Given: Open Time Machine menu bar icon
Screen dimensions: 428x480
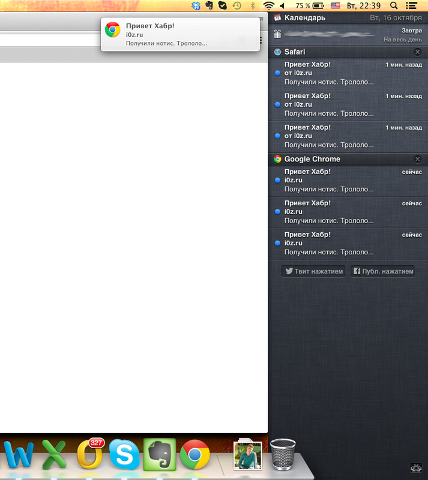Looking at the screenshot, I should pyautogui.click(x=237, y=5).
